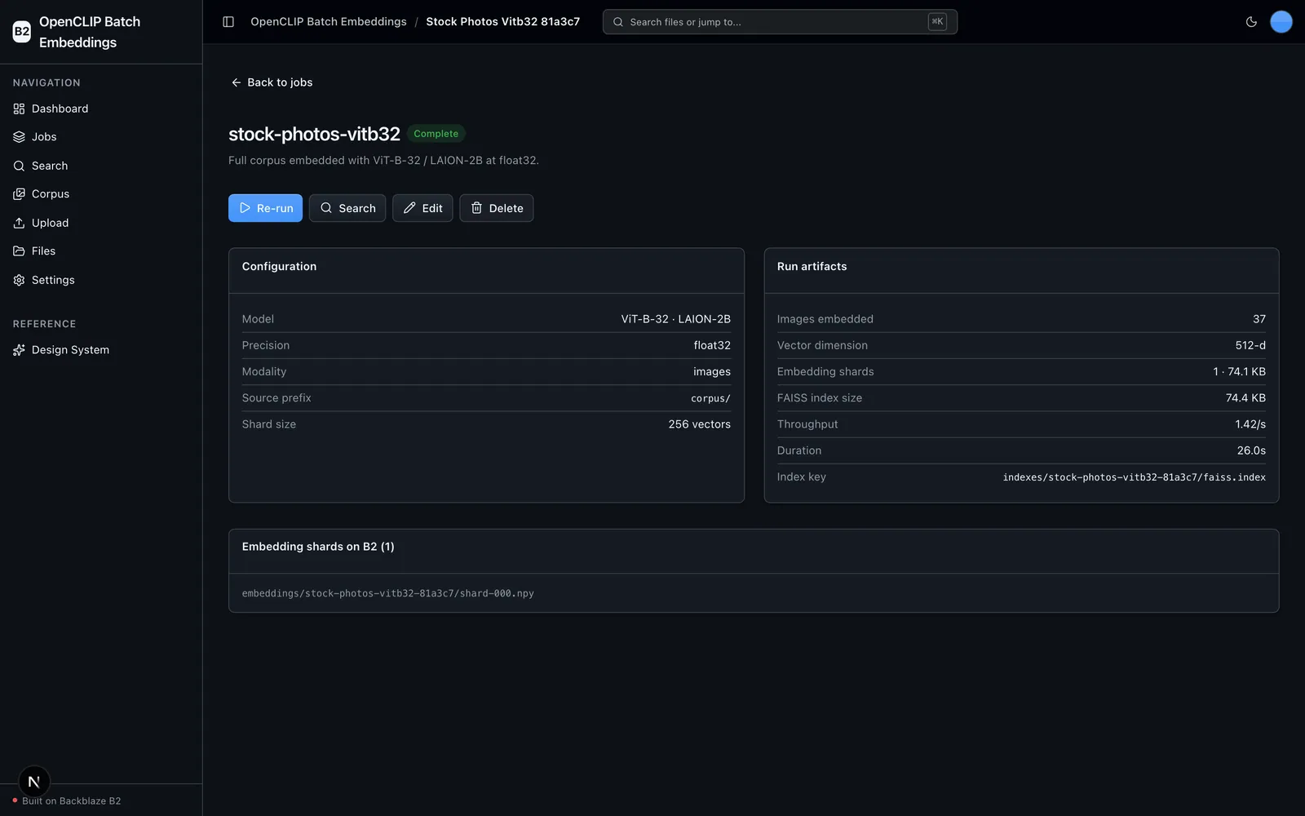Click the Edit pencil icon

[409, 208]
